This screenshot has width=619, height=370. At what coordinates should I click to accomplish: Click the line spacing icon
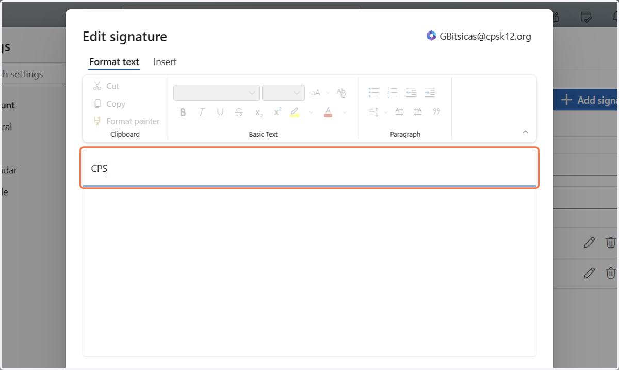[x=373, y=112]
